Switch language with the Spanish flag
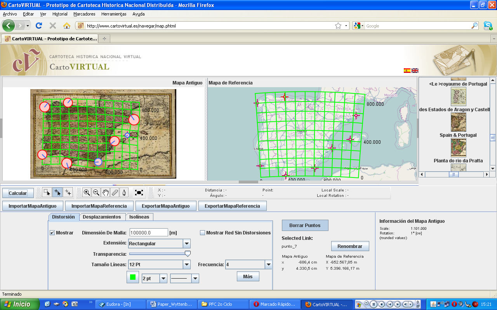 (407, 71)
